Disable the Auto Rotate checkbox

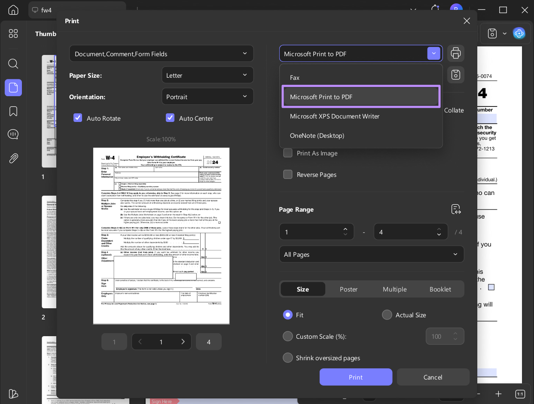tap(78, 118)
